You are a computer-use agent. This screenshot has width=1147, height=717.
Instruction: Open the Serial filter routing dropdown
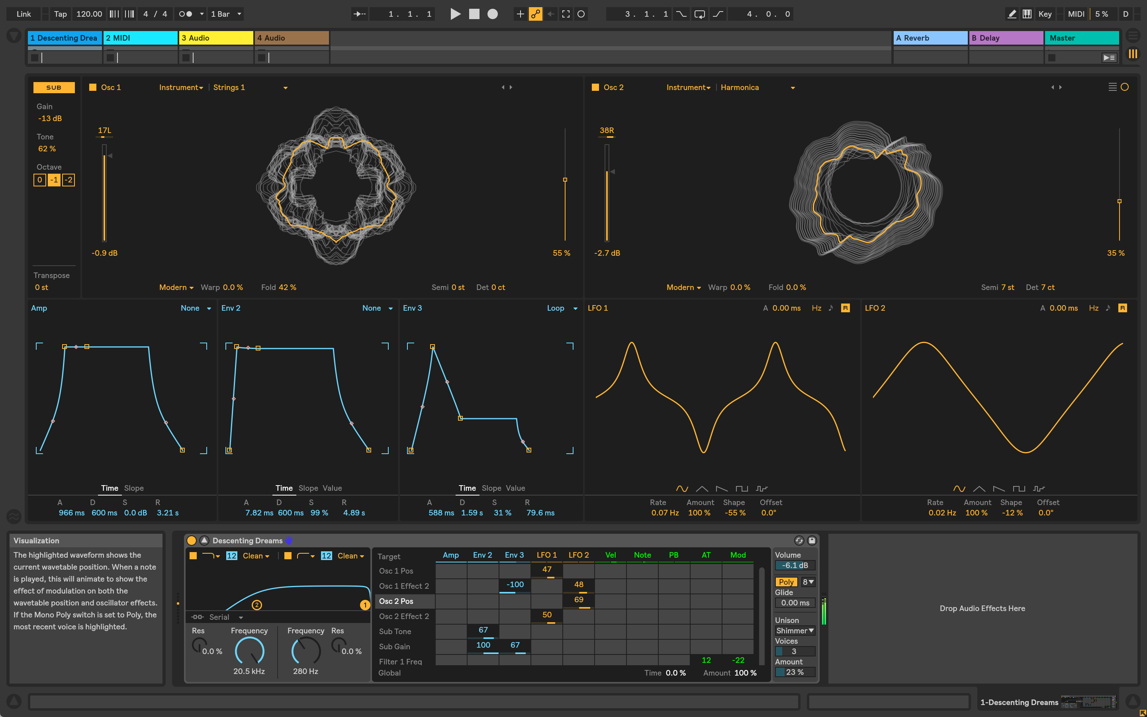[x=219, y=617]
